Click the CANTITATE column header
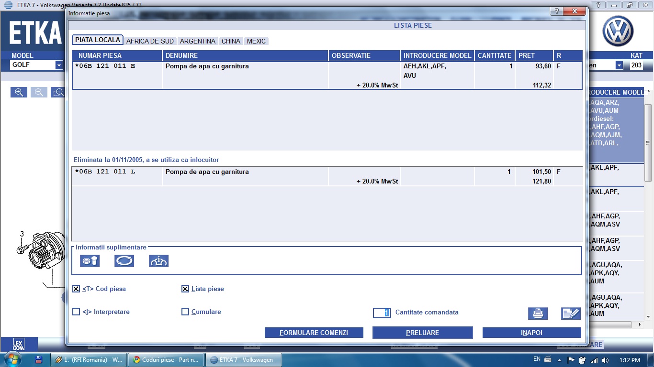 coord(494,55)
